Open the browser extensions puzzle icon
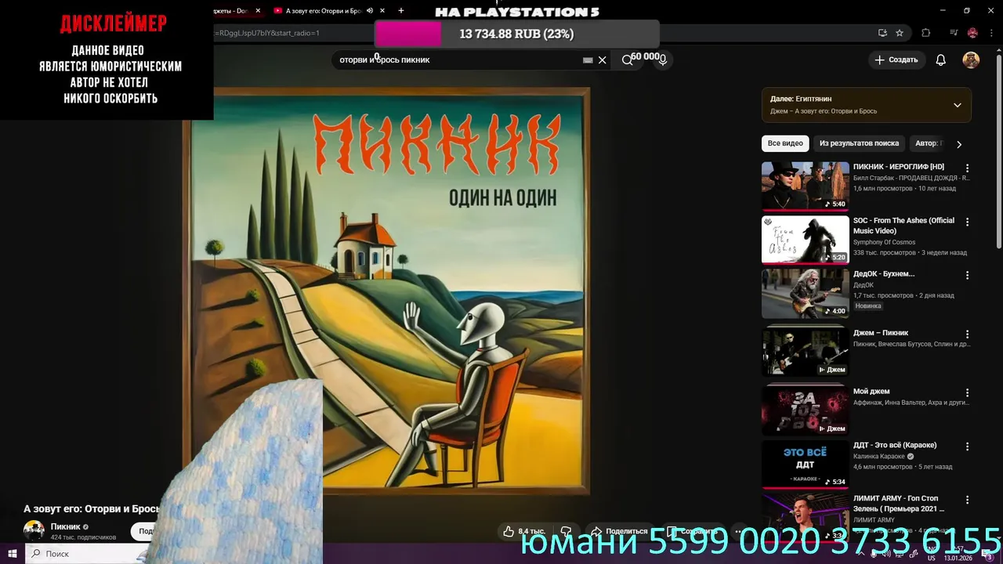1003x564 pixels. click(x=925, y=33)
